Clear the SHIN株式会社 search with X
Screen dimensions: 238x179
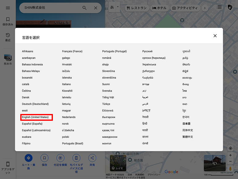[96, 8]
